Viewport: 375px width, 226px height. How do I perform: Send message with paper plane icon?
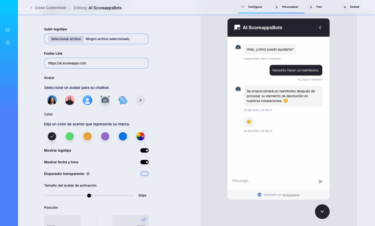tap(321, 182)
